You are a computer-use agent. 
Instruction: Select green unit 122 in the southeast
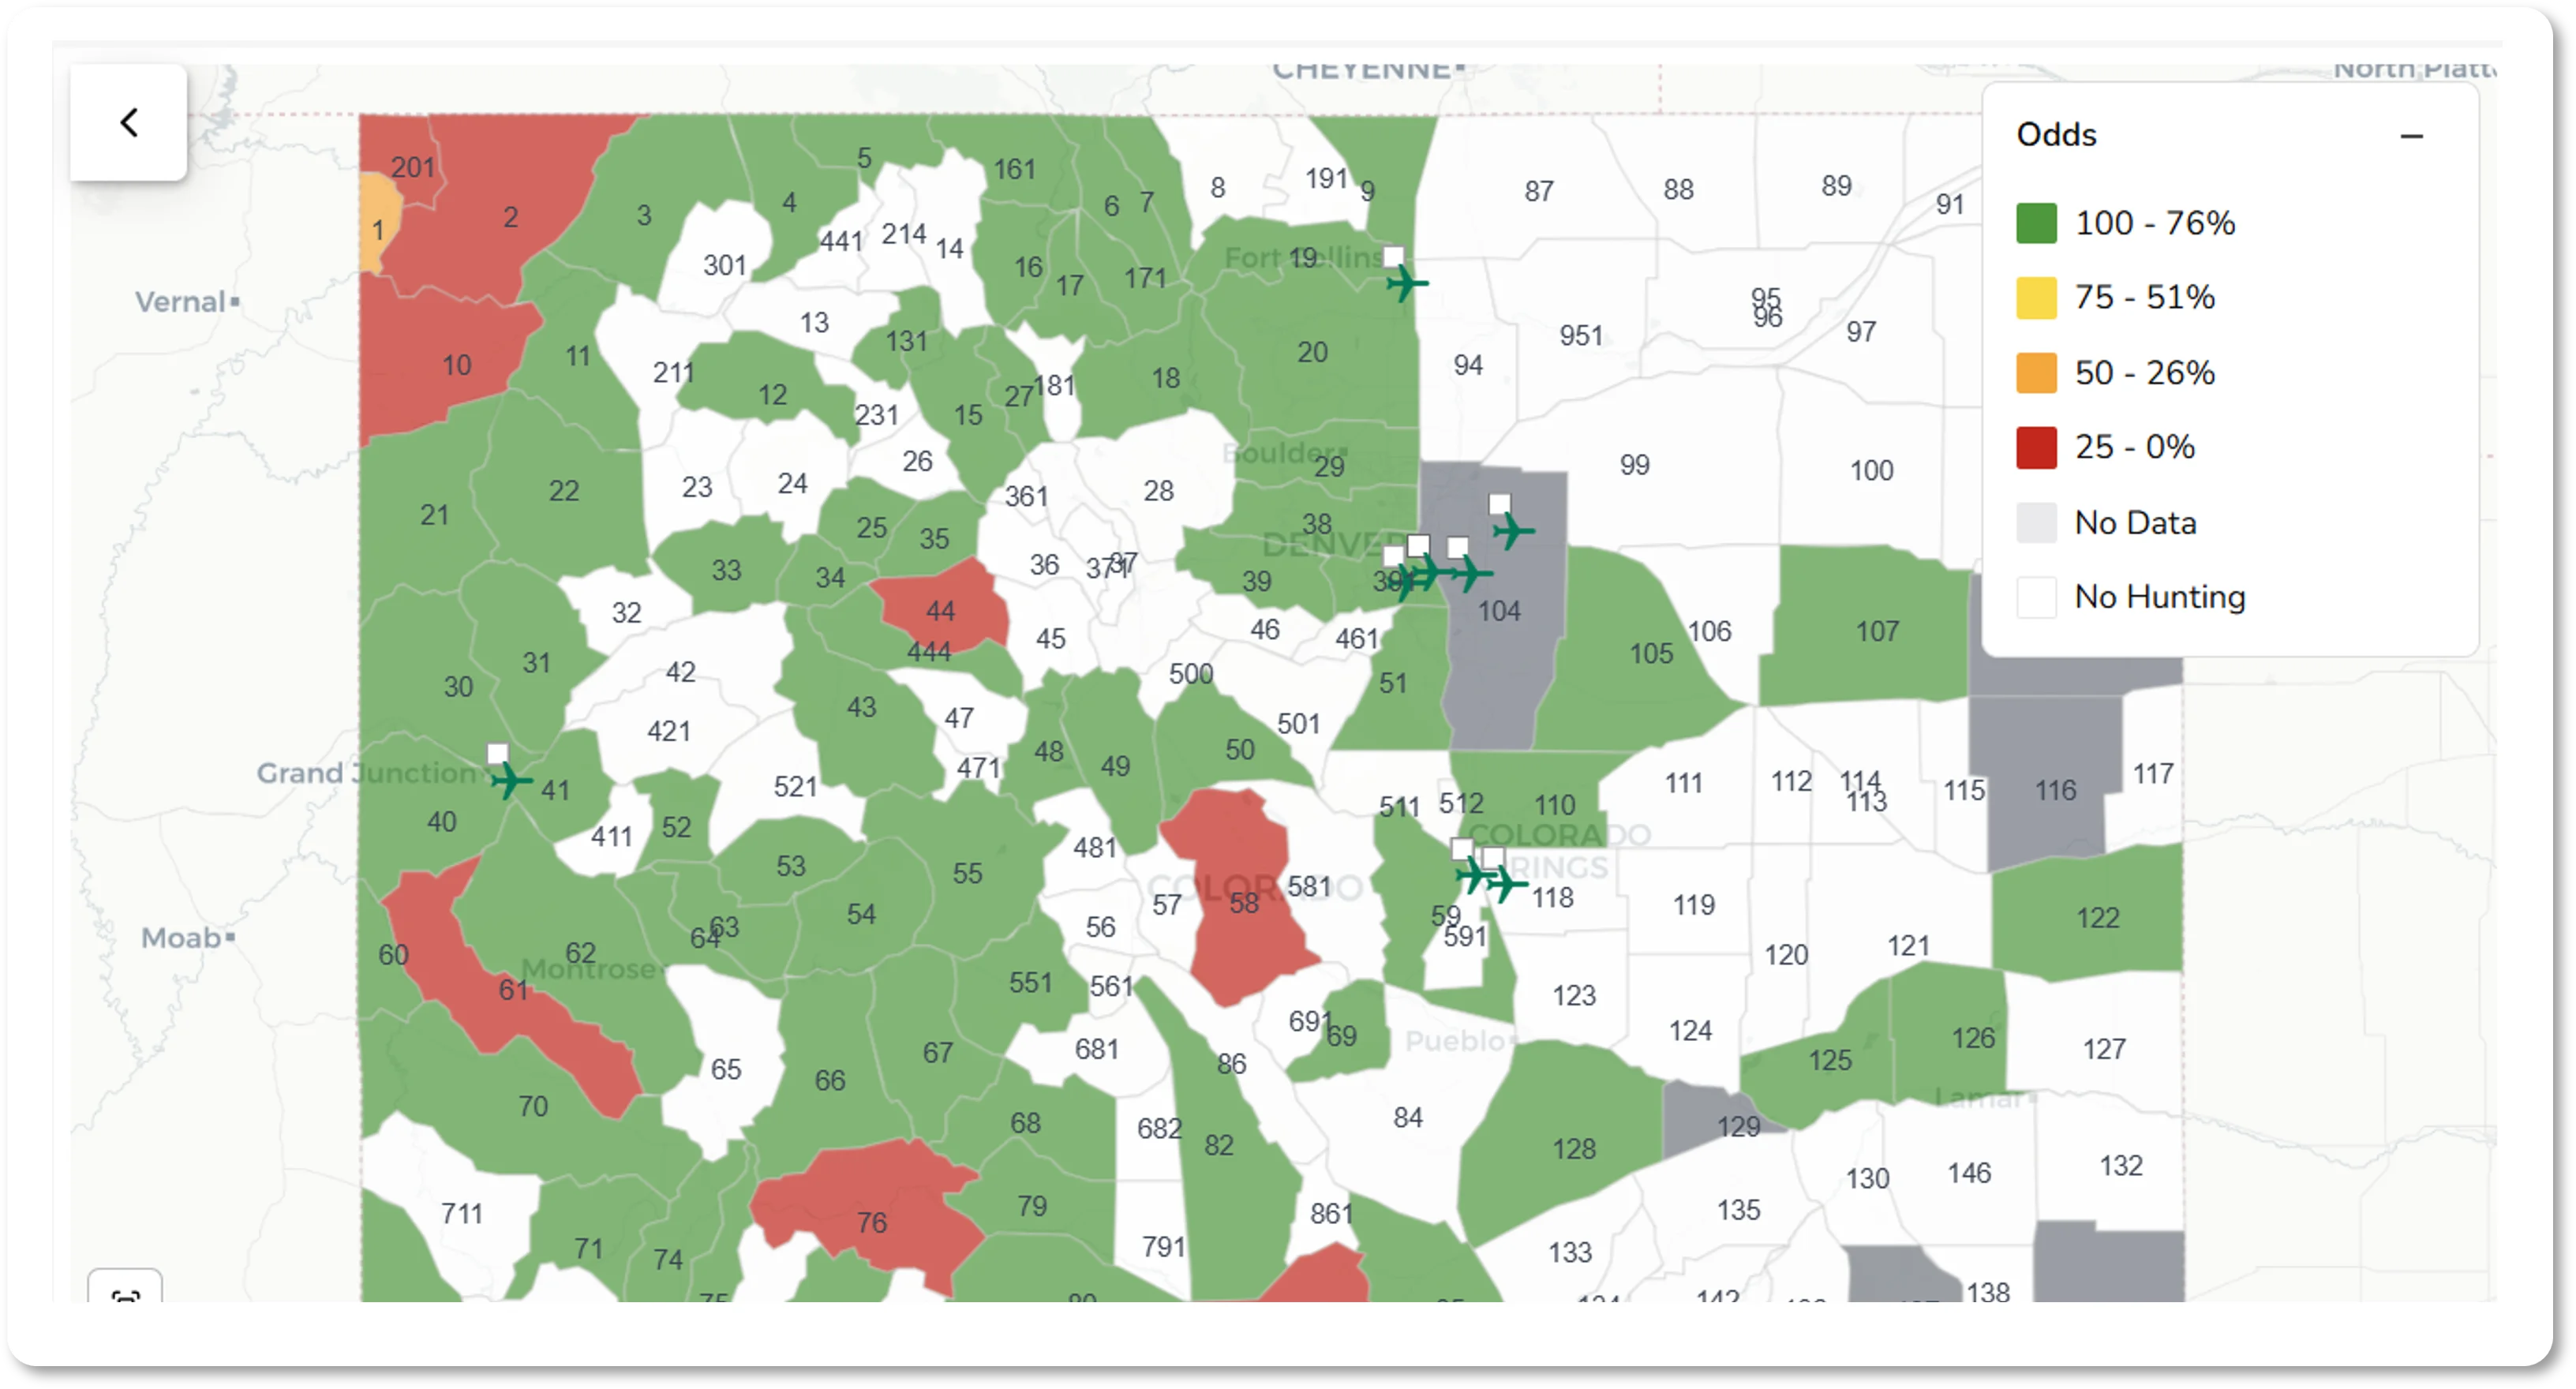pyautogui.click(x=2101, y=917)
